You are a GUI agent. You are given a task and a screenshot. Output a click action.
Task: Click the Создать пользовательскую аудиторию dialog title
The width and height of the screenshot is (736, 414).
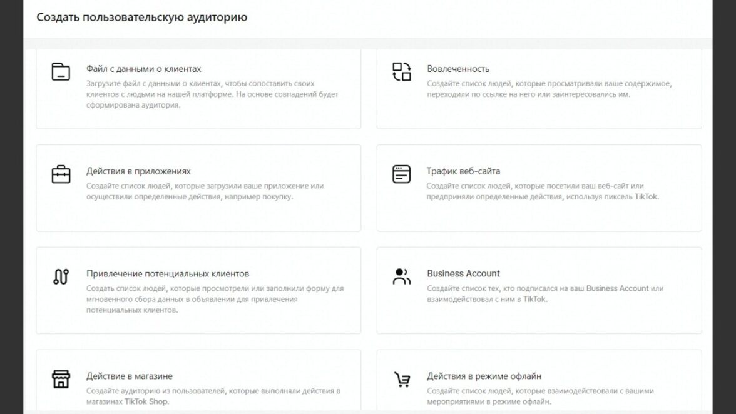coord(141,18)
